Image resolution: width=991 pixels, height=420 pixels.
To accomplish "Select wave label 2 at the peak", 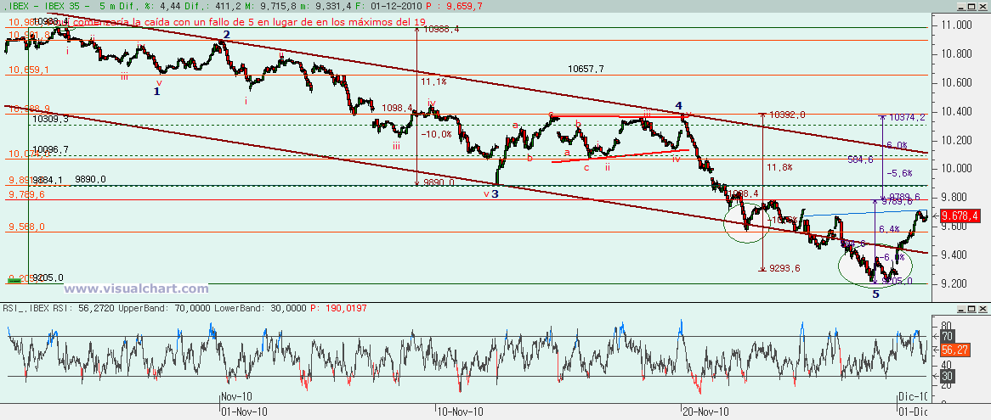I will point(226,34).
